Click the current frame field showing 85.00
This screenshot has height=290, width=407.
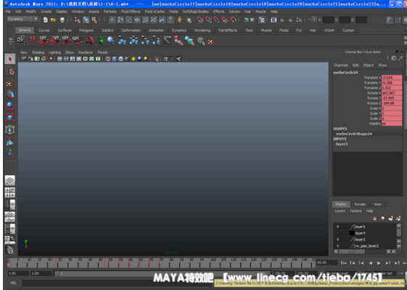pyautogui.click(x=326, y=262)
